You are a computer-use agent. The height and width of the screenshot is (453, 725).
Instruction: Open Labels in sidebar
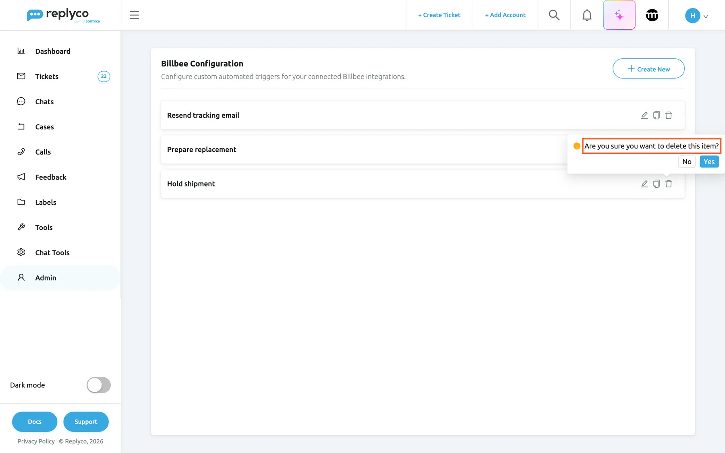(60, 202)
